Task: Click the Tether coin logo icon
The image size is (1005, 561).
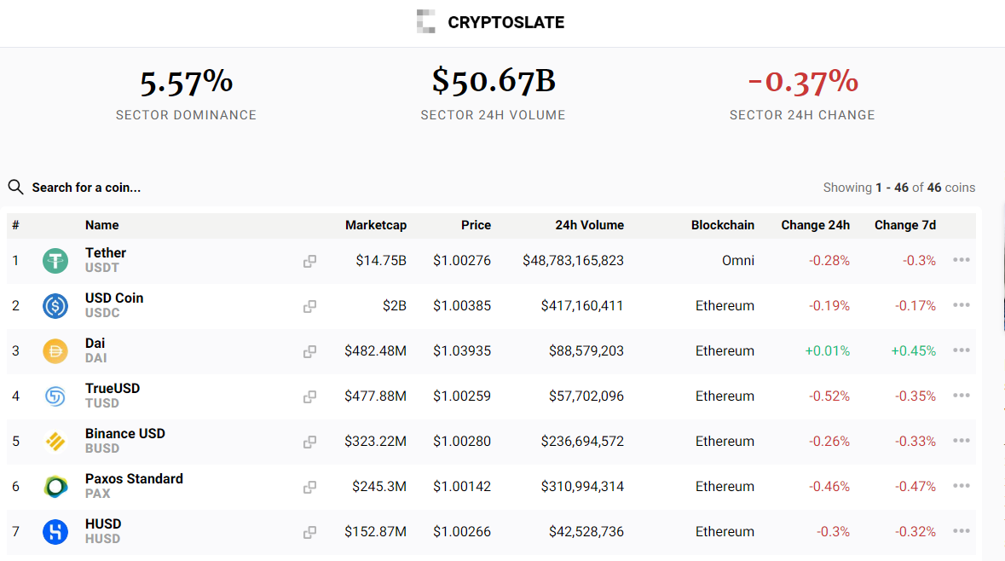Action: (55, 261)
